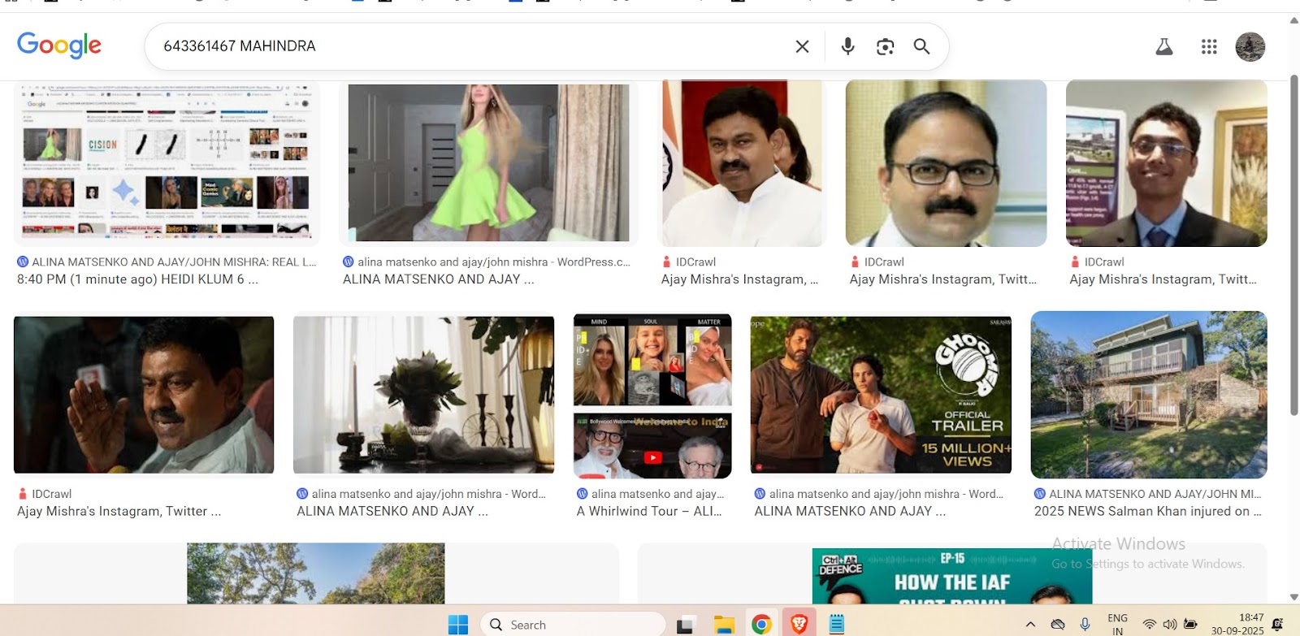Open File Explorer from taskbar
Screen dimensions: 1300x636
[724, 624]
